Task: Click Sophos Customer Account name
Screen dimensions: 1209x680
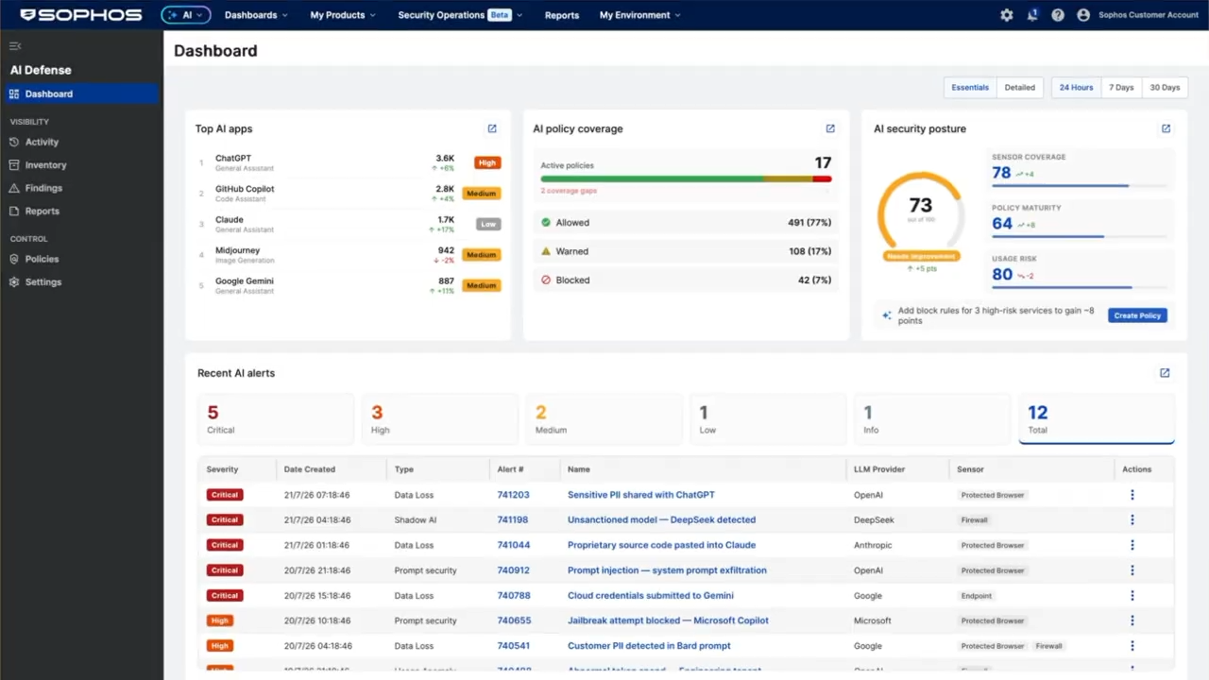Action: (1149, 15)
